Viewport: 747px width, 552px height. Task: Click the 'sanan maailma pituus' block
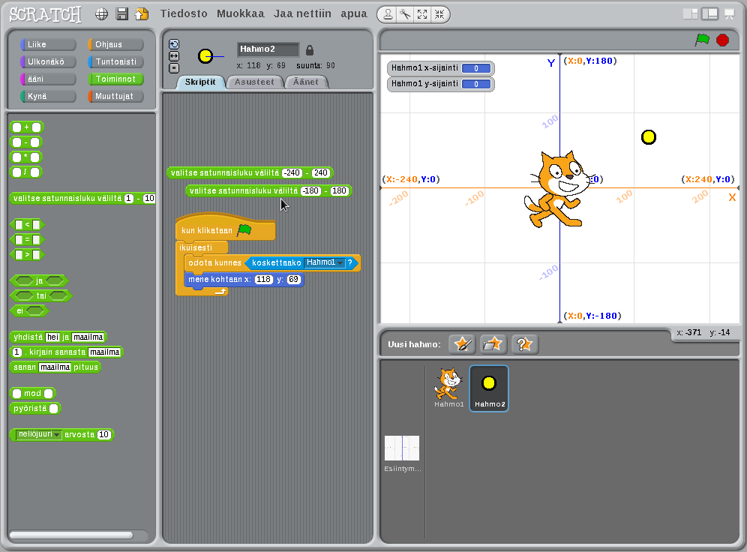[55, 367]
